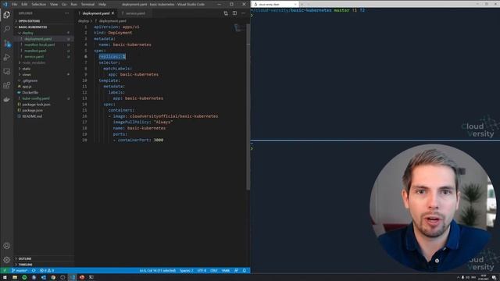Click the notifications bell in the status bar
500x281 pixels.
[x=245, y=271]
